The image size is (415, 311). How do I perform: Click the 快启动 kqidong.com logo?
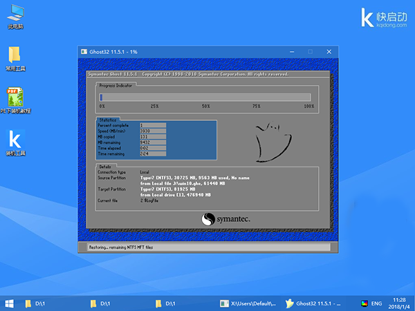(x=384, y=17)
